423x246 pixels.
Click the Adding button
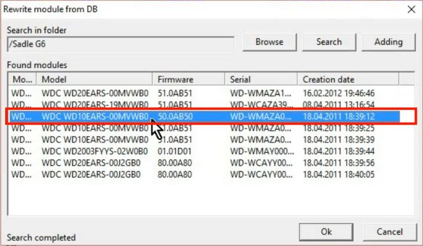point(388,42)
